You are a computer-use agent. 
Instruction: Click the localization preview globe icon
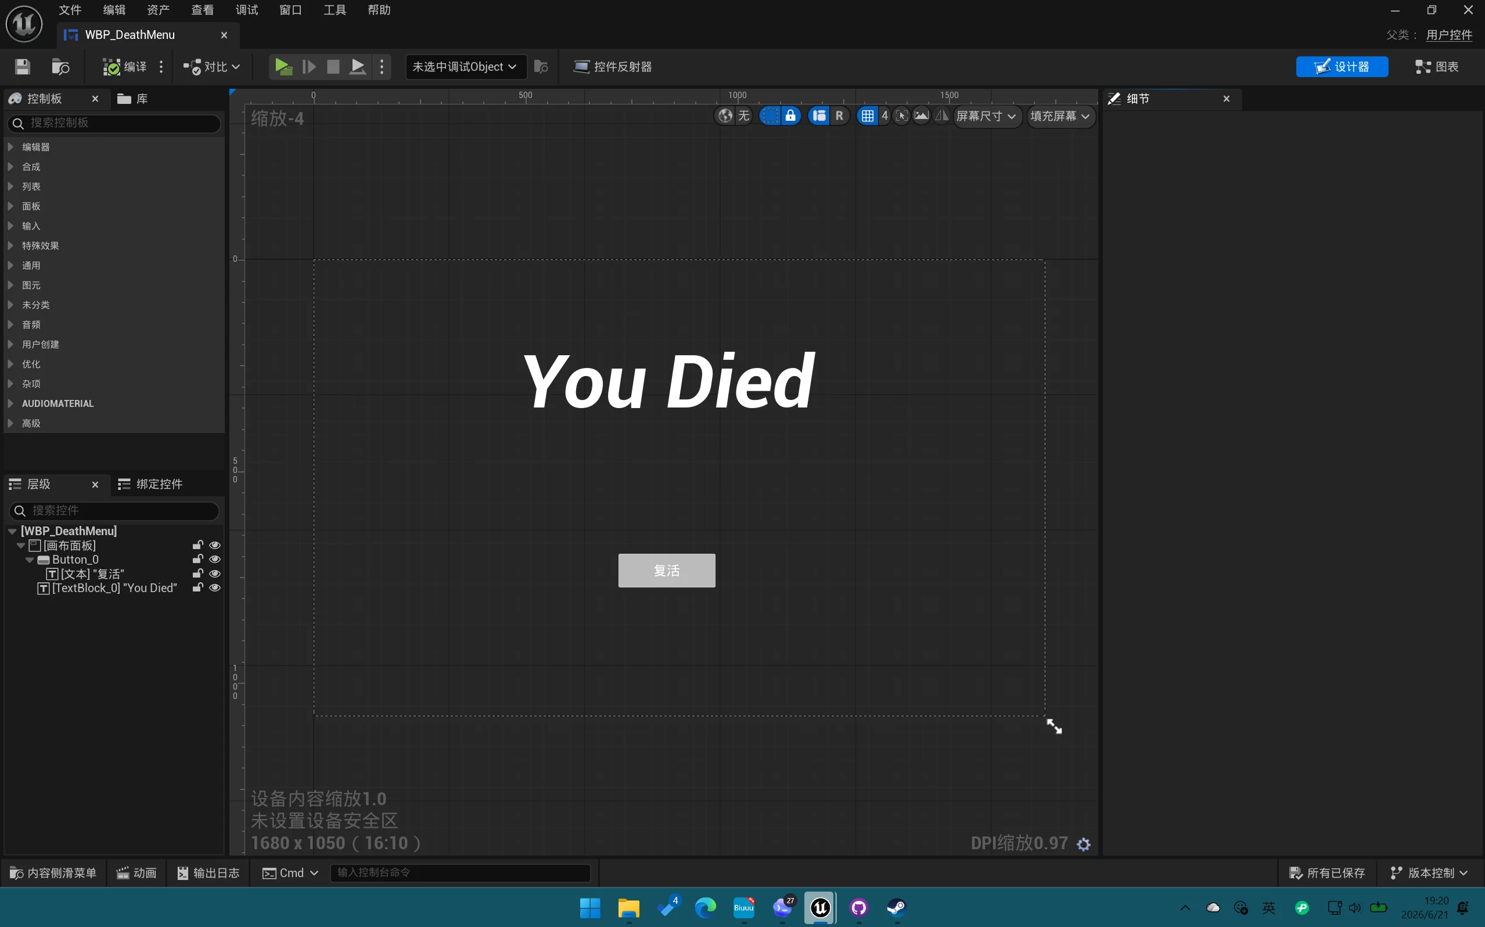coord(725,116)
